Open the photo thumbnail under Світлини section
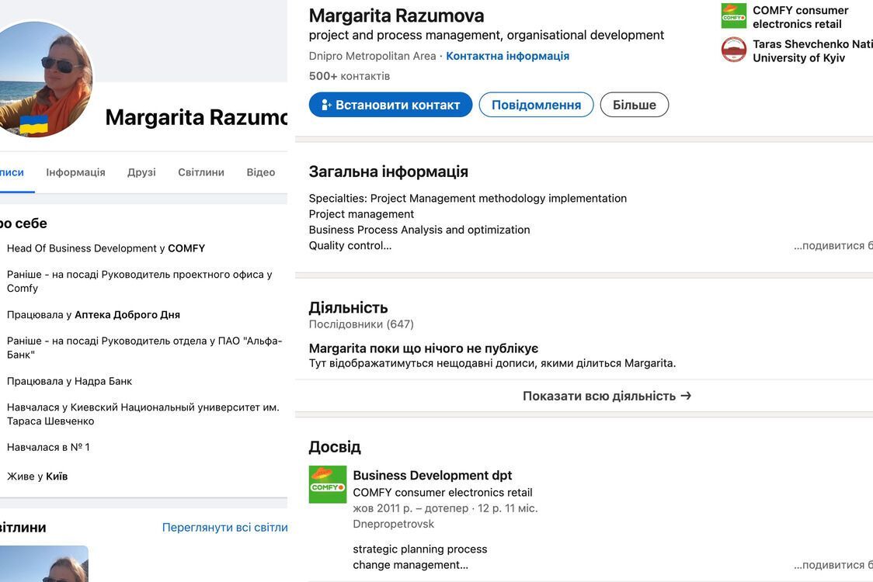The height and width of the screenshot is (582, 873). (44, 563)
